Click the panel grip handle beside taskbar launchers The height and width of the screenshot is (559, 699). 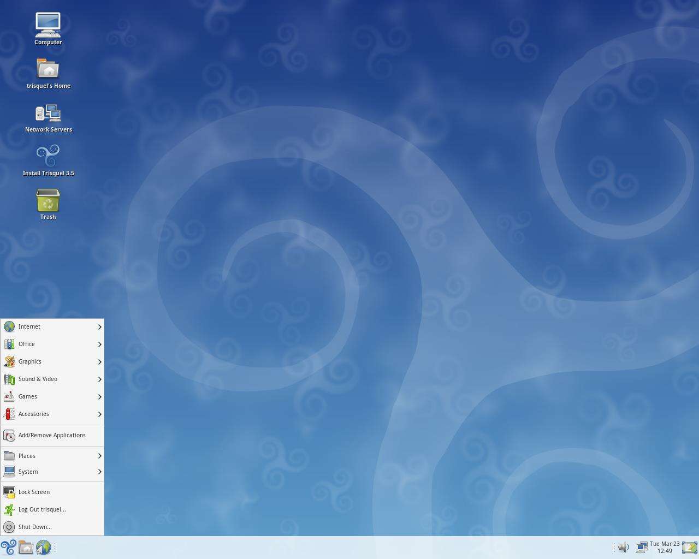[x=55, y=547]
